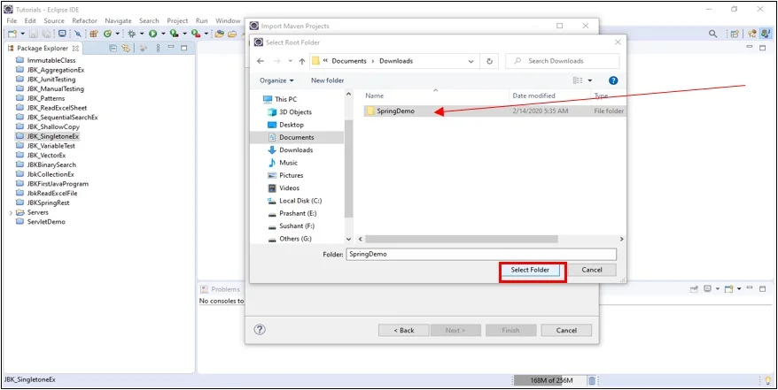Click the Pin Console icon
The image size is (778, 390).
click(695, 288)
